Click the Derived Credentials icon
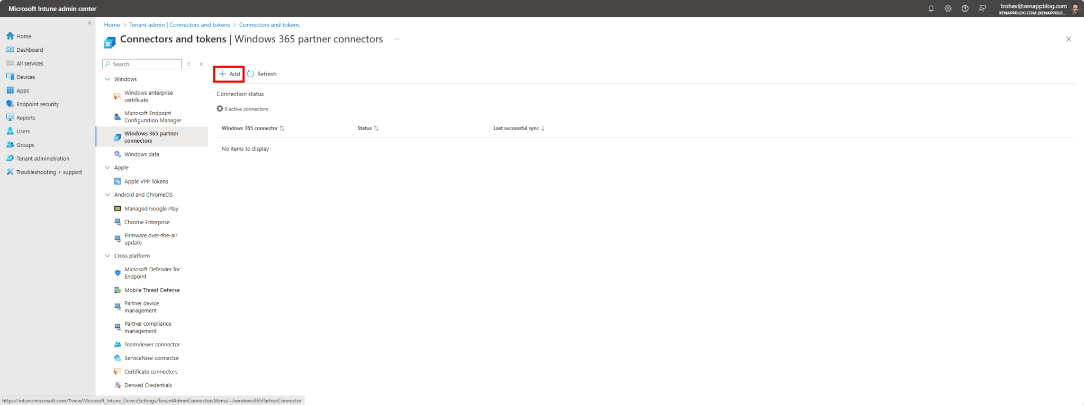Image resolution: width=1084 pixels, height=405 pixels. [x=118, y=385]
